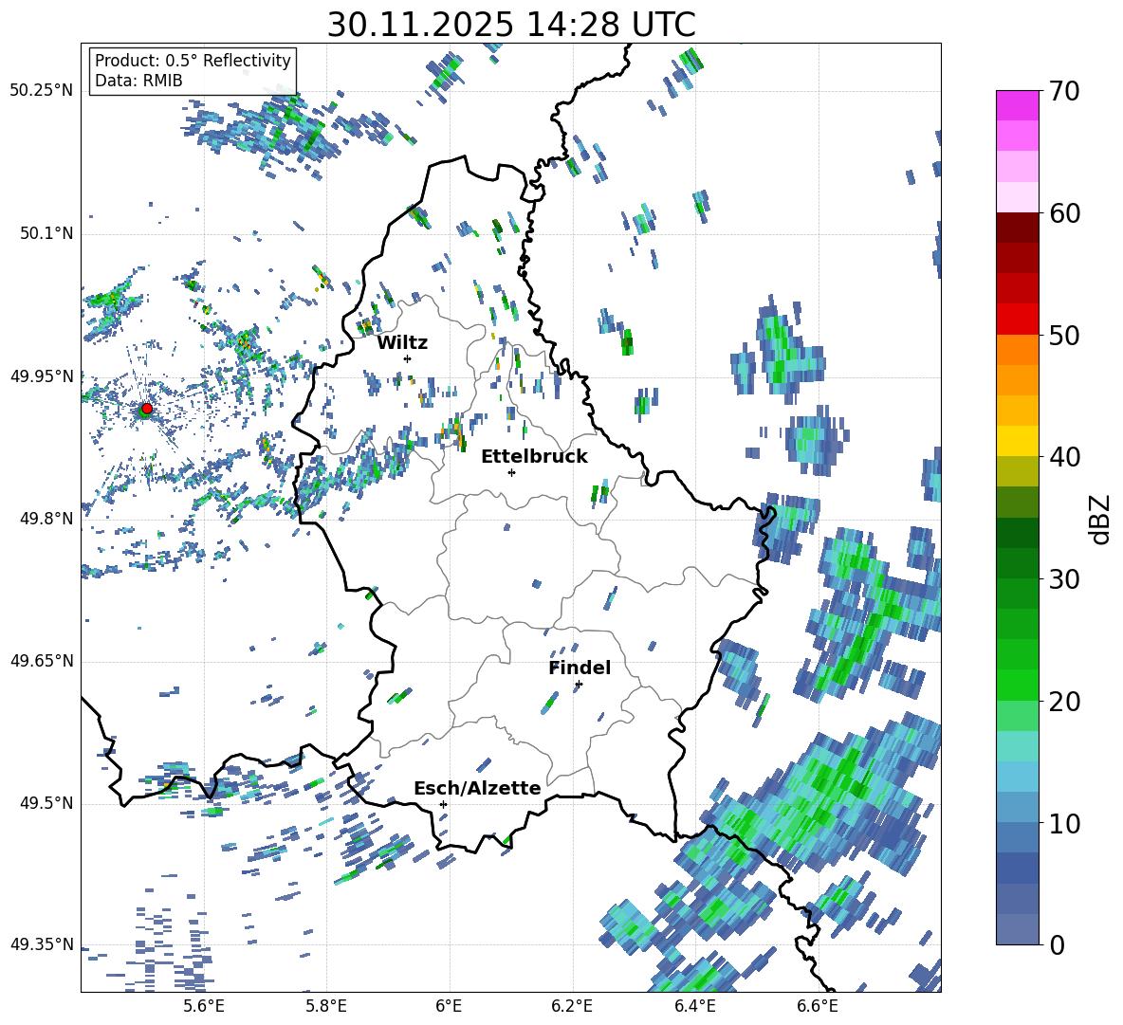Click the 49.95°N latitude label
Viewport: 1123px width, 1025px height.
[x=42, y=375]
